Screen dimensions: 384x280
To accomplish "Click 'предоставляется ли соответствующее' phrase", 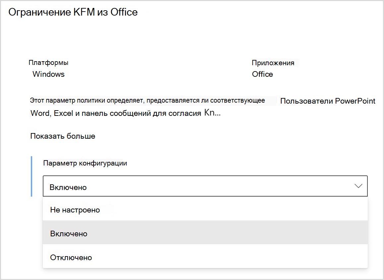I will [206, 100].
